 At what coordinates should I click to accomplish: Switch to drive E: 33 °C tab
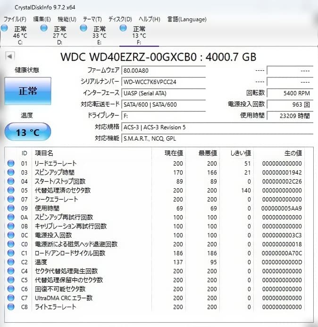[x=99, y=35]
